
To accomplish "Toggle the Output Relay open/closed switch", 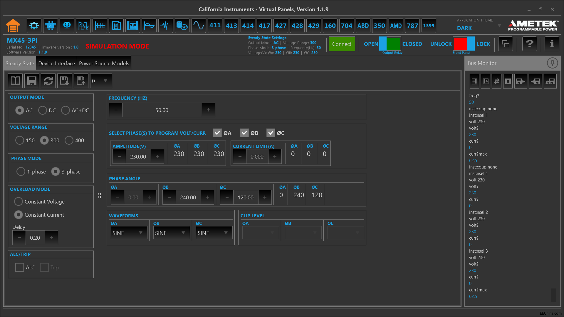I will [x=390, y=44].
